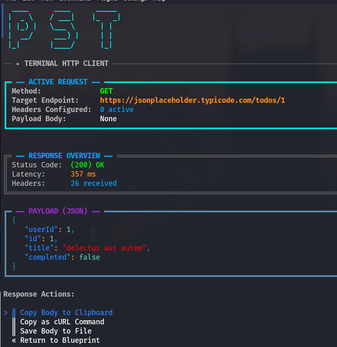Click the PST ASCII art logo
This screenshot has height=347, width=337.
pos(64,29)
